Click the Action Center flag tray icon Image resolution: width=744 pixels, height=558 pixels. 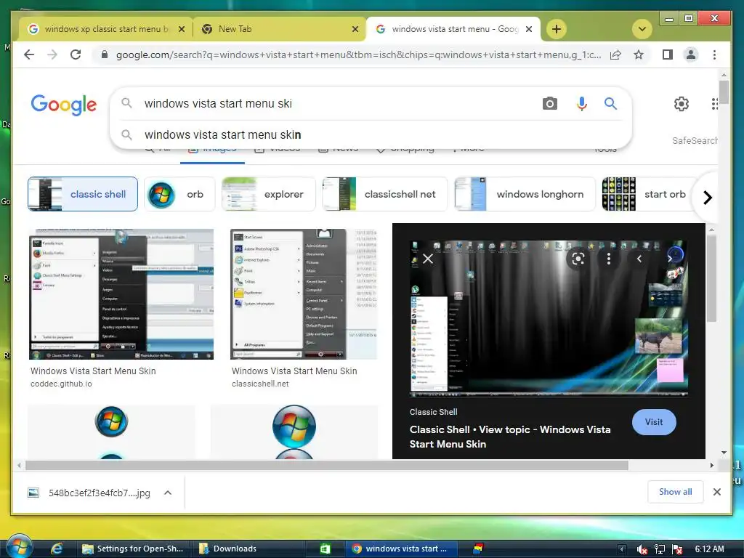[x=678, y=549]
